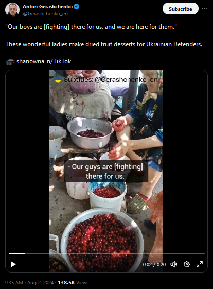Play the video with the play icon
213x289 pixels.
pyautogui.click(x=13, y=264)
